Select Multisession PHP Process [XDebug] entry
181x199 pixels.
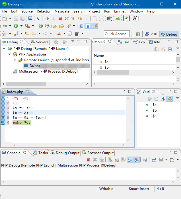point(48,71)
